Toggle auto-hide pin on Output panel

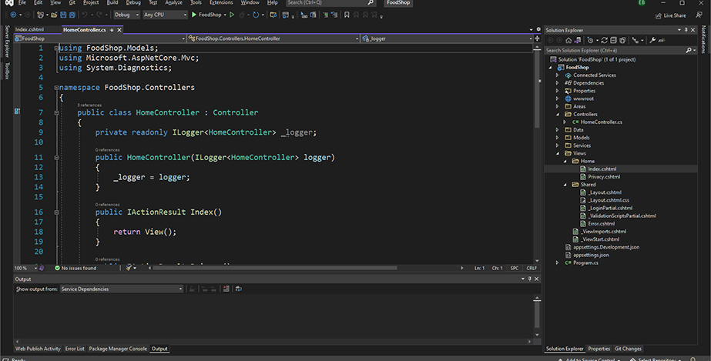[x=529, y=279]
